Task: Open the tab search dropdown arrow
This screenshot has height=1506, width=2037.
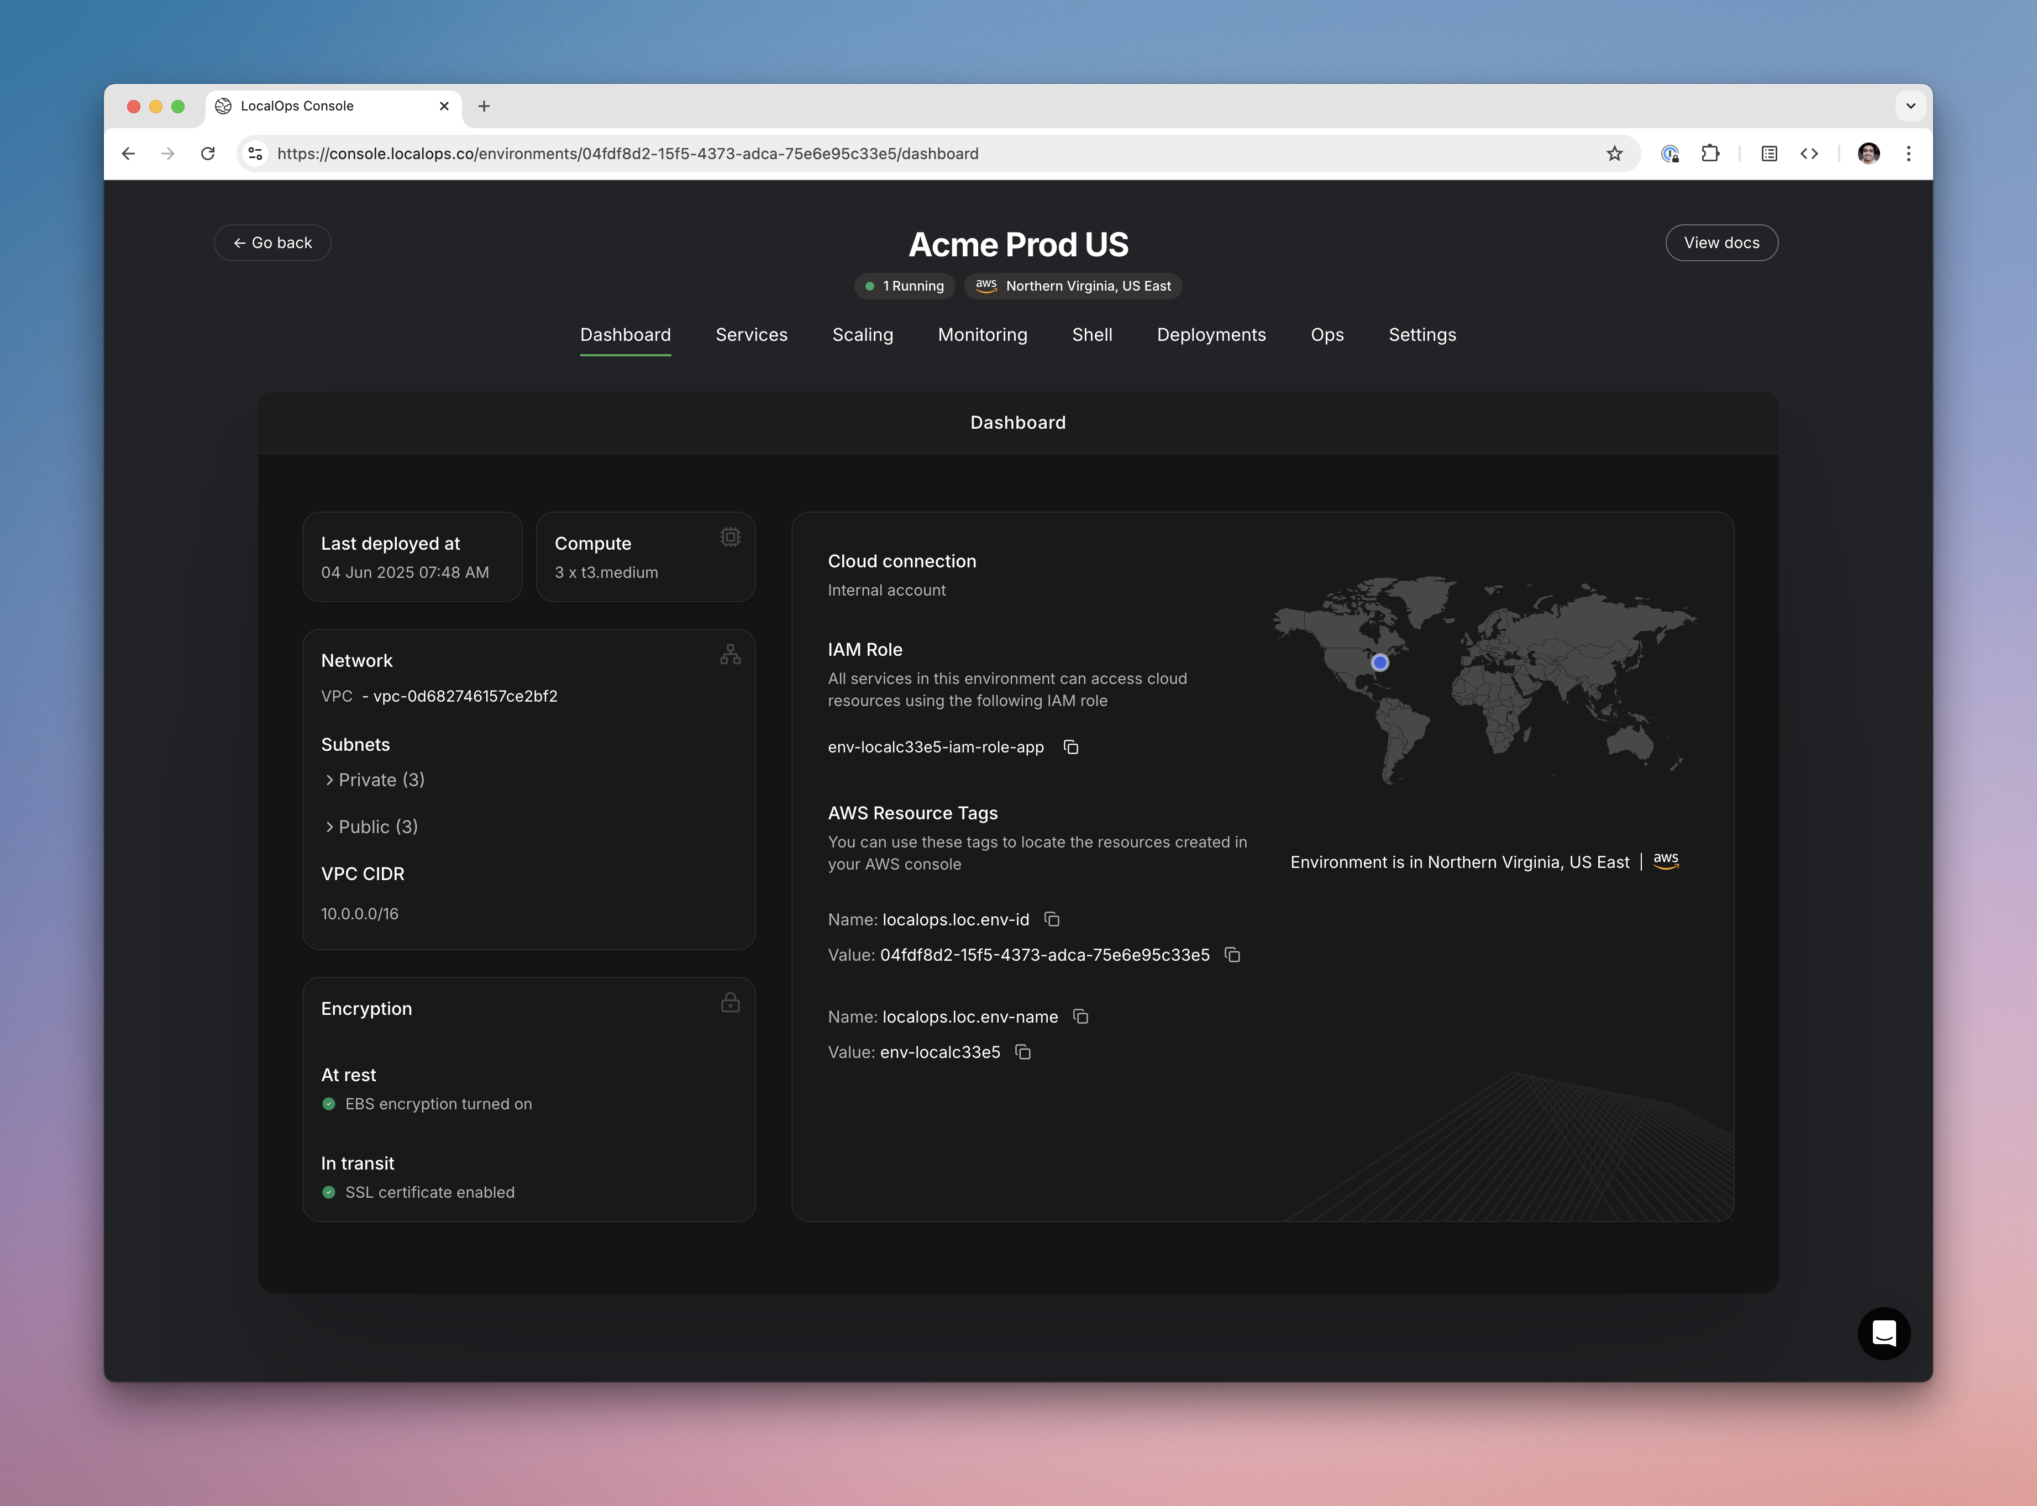Action: click(1910, 106)
